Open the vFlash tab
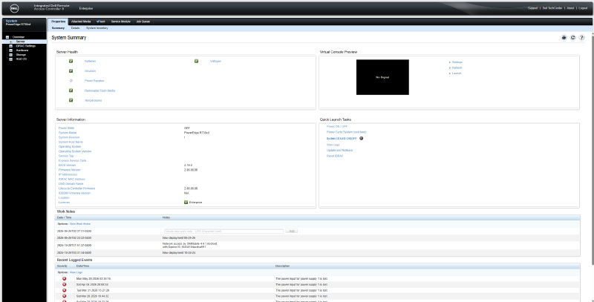Viewport: 594px width, 302px height. point(101,22)
